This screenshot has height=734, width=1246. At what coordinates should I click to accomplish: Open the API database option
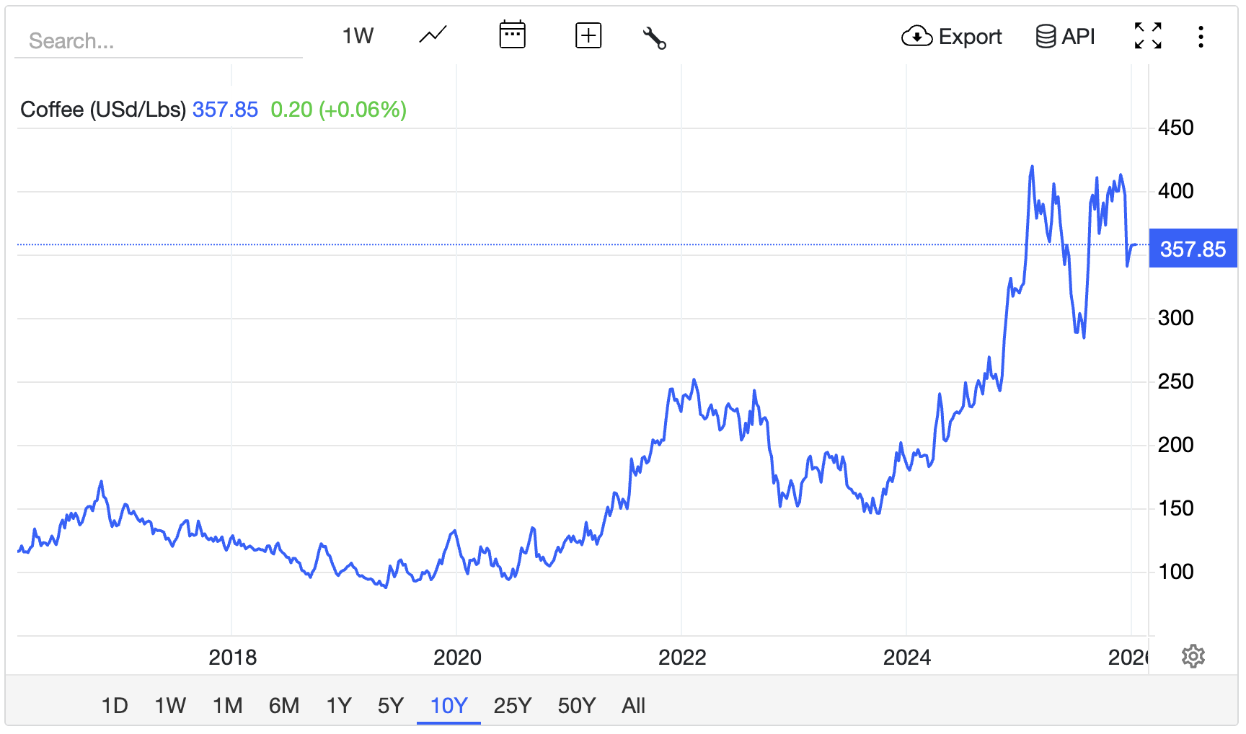(x=1065, y=36)
